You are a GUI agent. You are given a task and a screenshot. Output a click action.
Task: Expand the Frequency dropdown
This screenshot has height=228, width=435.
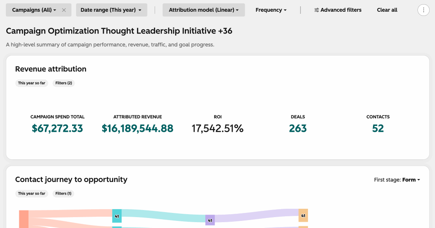click(271, 10)
